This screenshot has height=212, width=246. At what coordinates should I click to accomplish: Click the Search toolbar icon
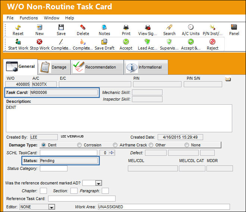(169, 27)
